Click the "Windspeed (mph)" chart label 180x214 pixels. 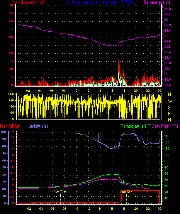[29, 2]
